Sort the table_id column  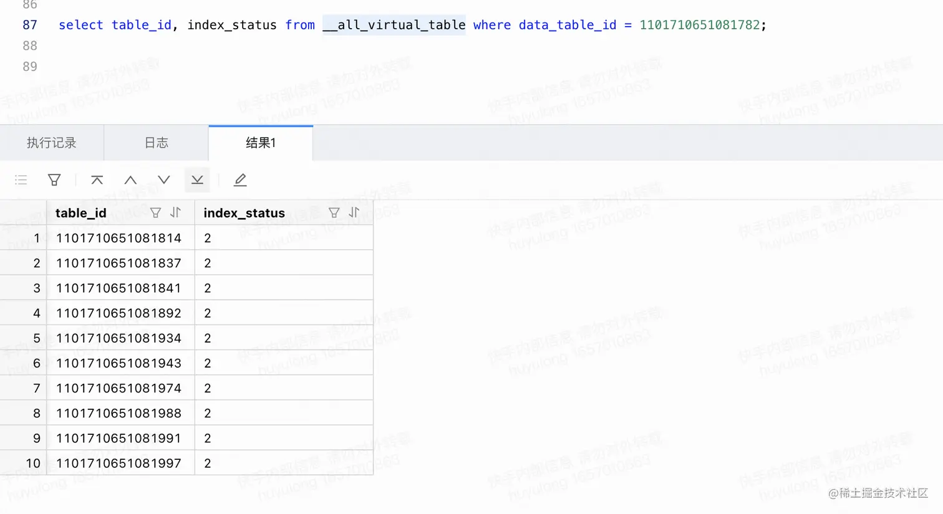pos(176,212)
